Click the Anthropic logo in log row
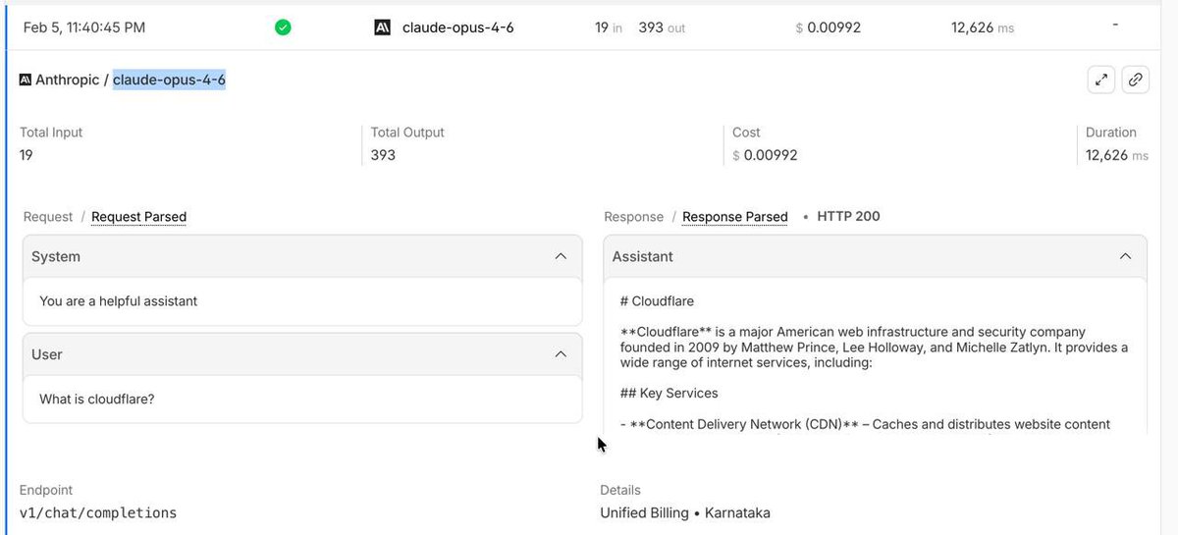The width and height of the screenshot is (1178, 535). [x=383, y=27]
